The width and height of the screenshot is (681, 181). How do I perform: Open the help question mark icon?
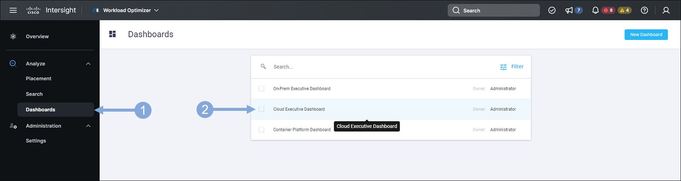644,10
